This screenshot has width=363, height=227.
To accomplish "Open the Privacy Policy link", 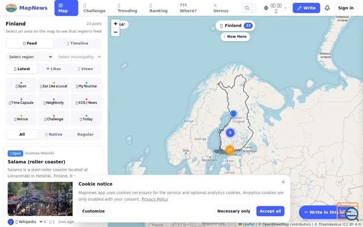I will (155, 199).
